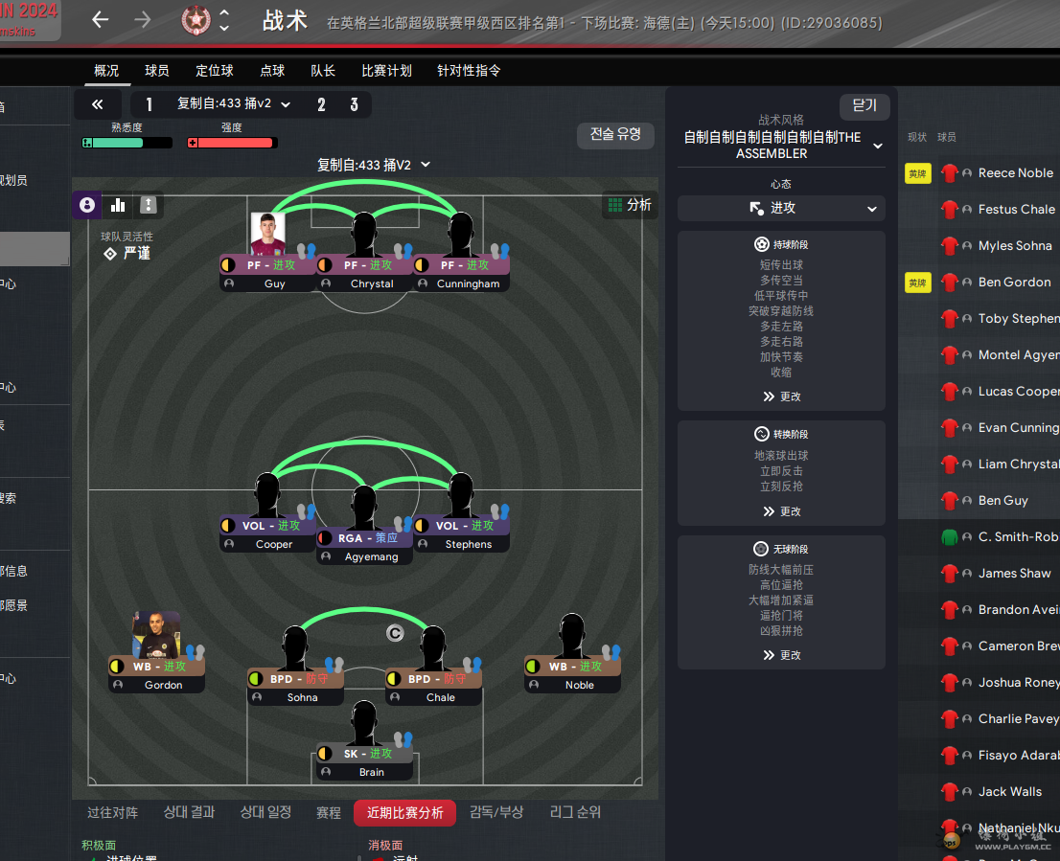This screenshot has width=1060, height=861.
Task: Expand 更改 under 持球阶段
Action: pyautogui.click(x=781, y=397)
